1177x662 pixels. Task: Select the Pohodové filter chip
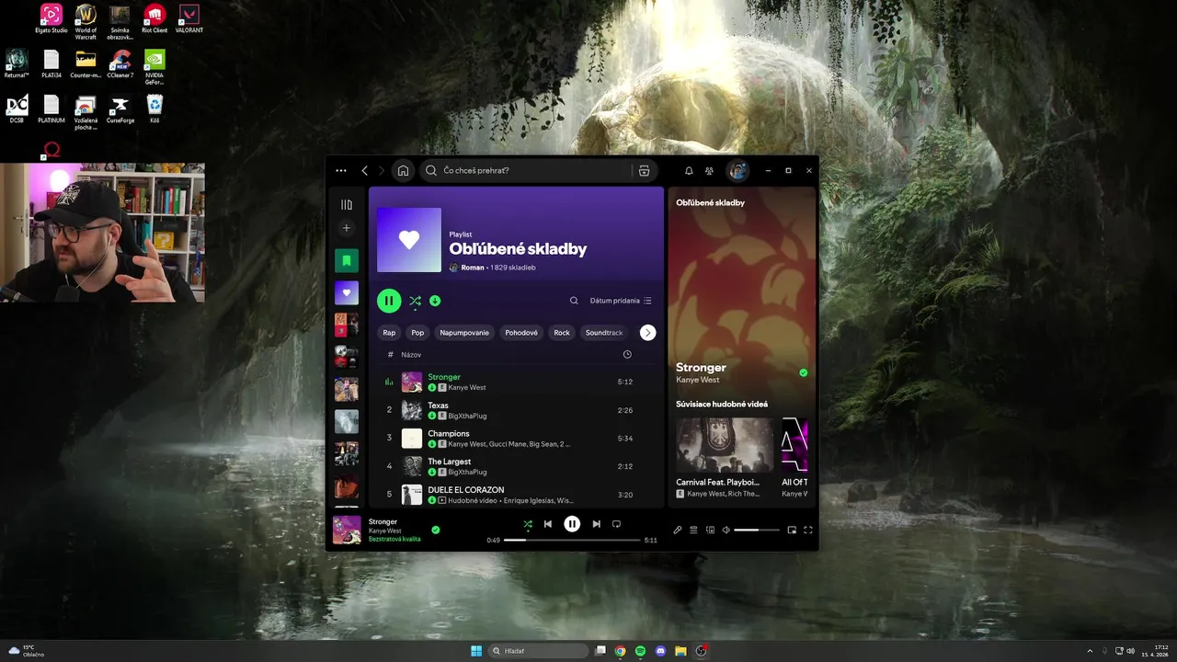point(521,333)
